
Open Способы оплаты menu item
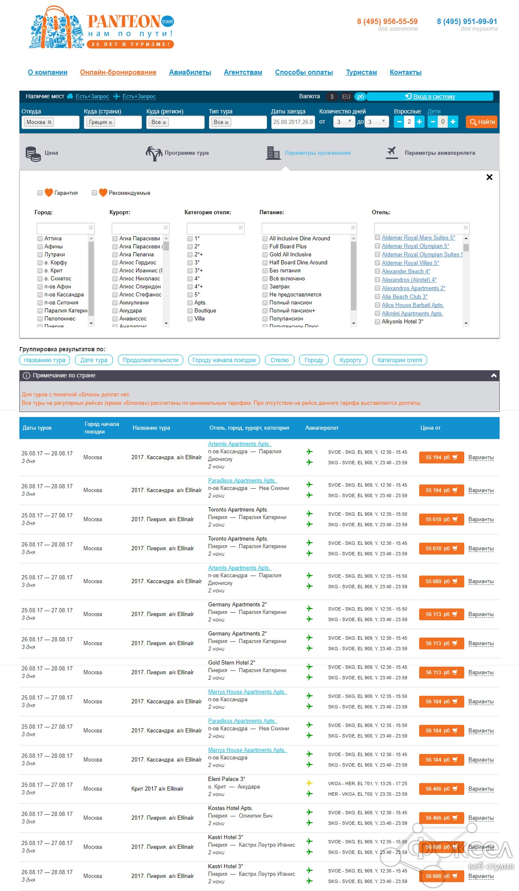(304, 73)
